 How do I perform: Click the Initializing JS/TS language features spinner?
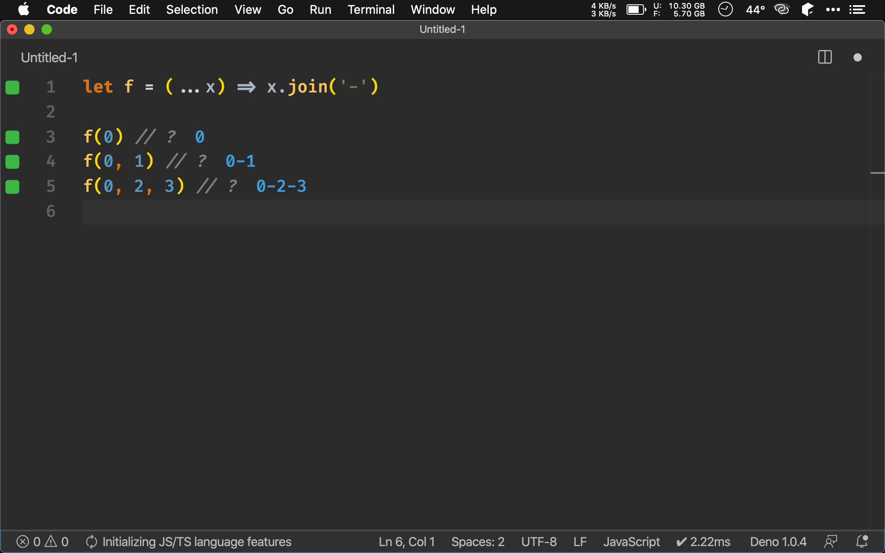coord(91,542)
